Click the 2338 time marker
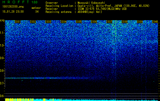The image size is (160, 101). coord(124,22)
